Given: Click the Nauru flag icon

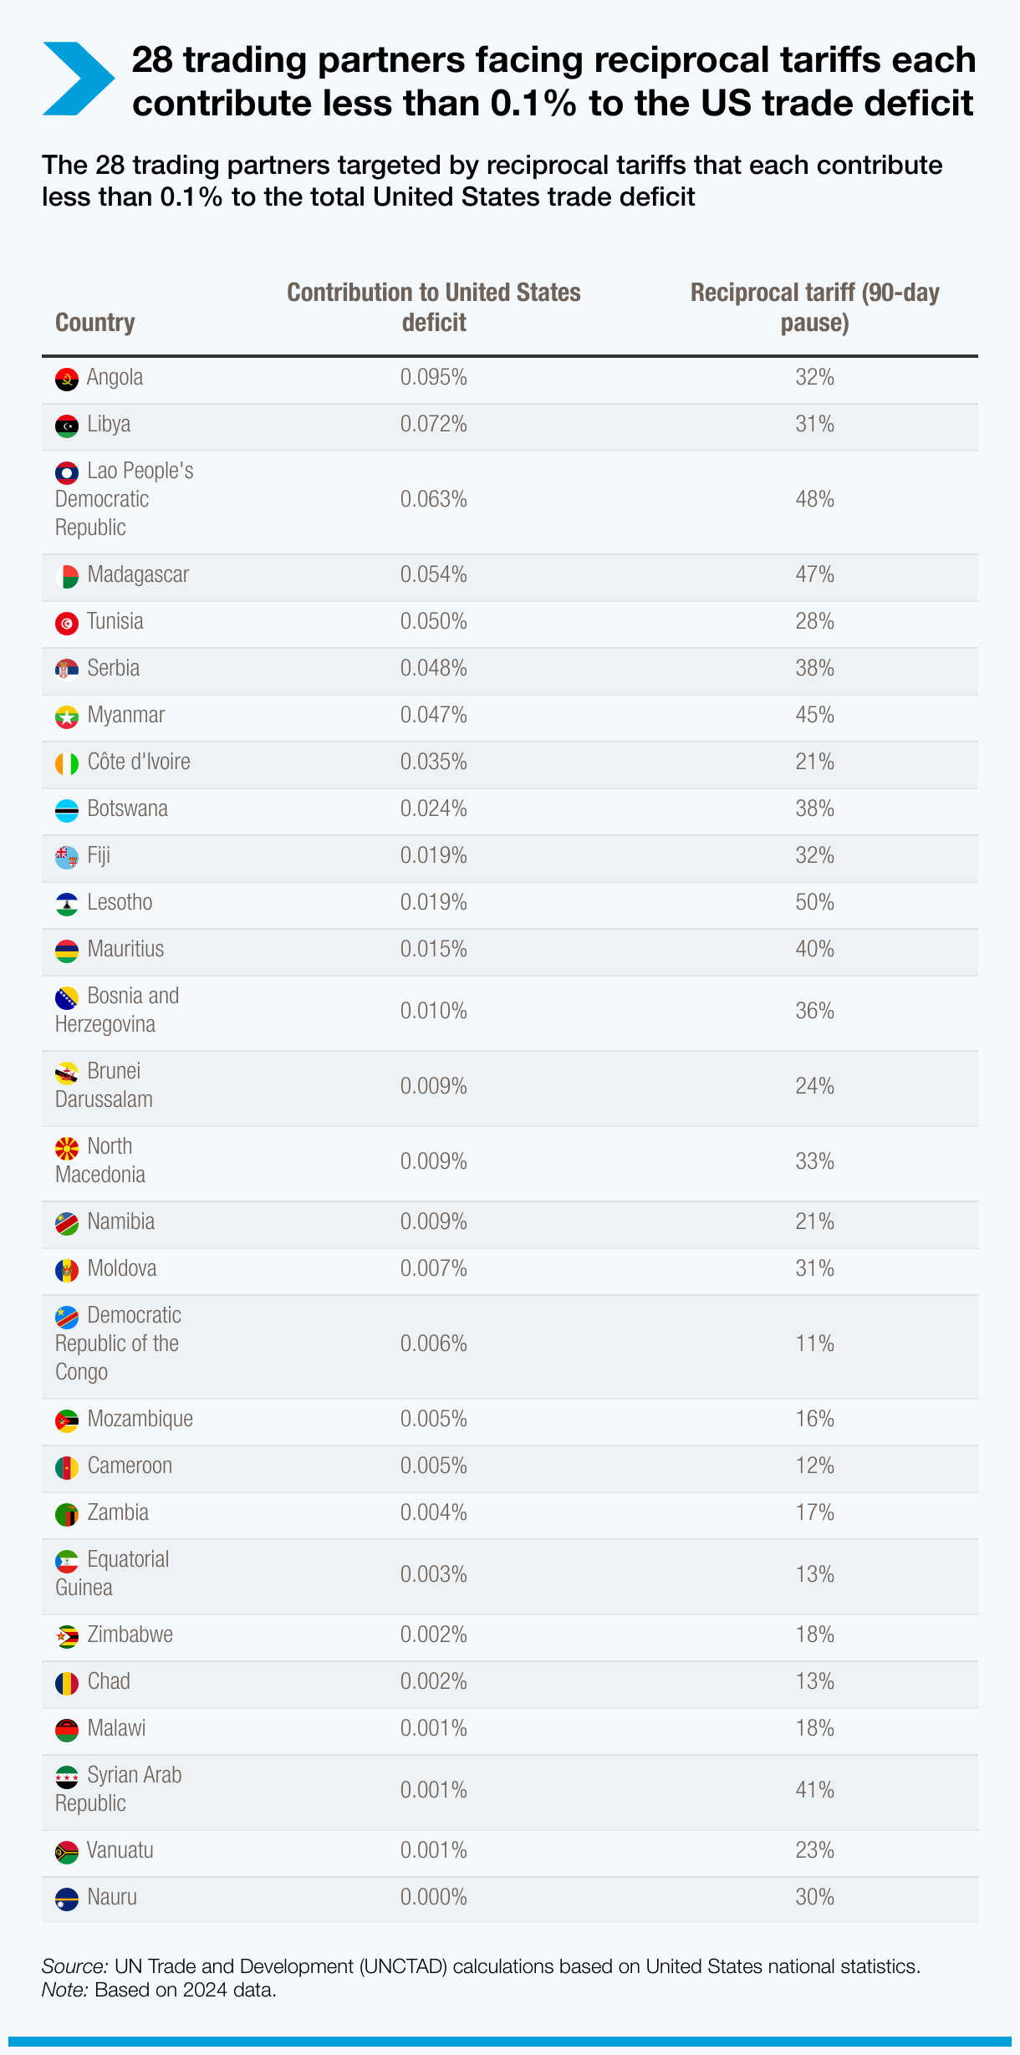Looking at the screenshot, I should point(67,1899).
